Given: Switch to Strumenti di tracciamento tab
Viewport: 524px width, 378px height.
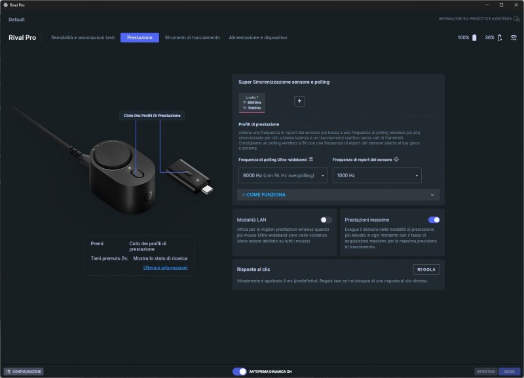Looking at the screenshot, I should pyautogui.click(x=192, y=38).
